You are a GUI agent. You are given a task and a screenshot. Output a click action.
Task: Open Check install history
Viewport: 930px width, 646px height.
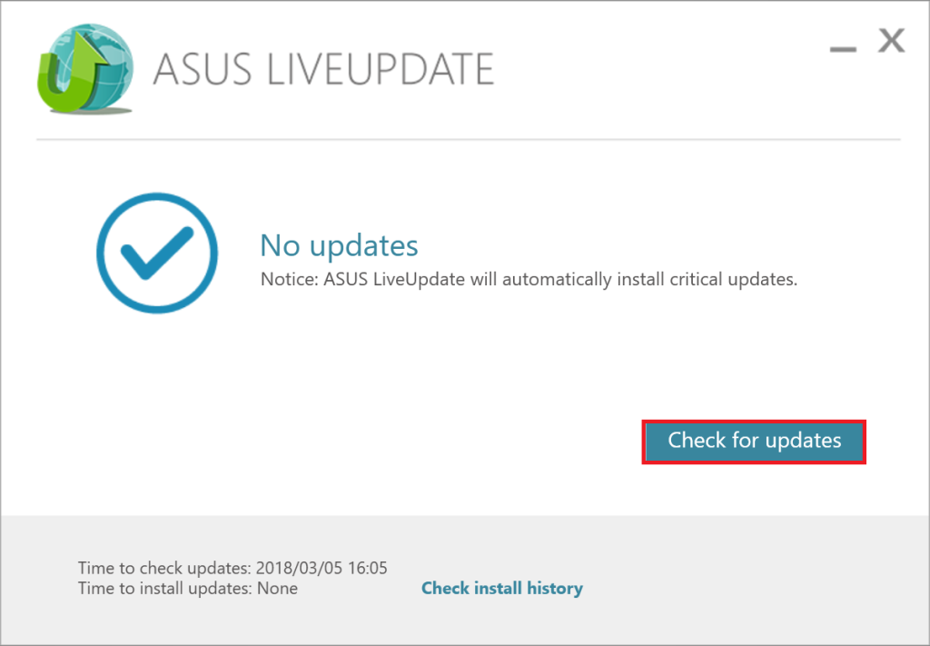pyautogui.click(x=502, y=588)
